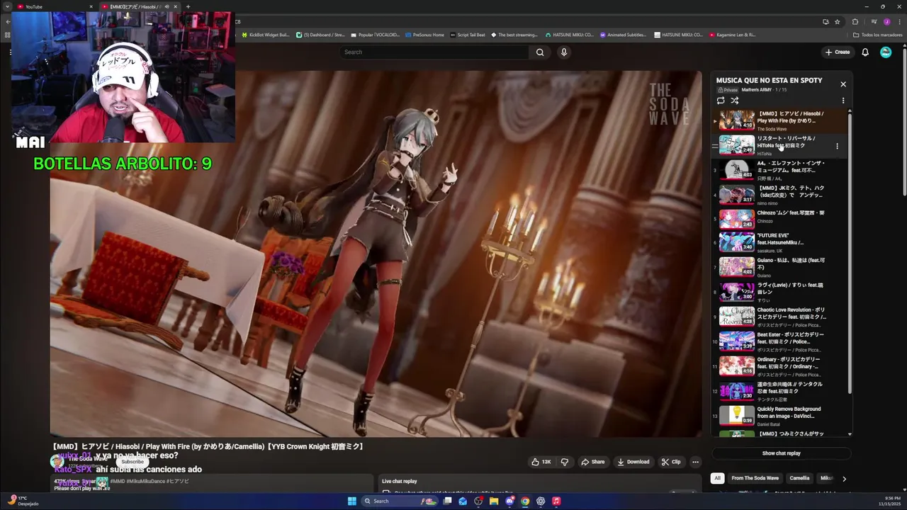Viewport: 907px width, 510px height.
Task: Select Beat Eater playlist entry
Action: pyautogui.click(x=779, y=341)
